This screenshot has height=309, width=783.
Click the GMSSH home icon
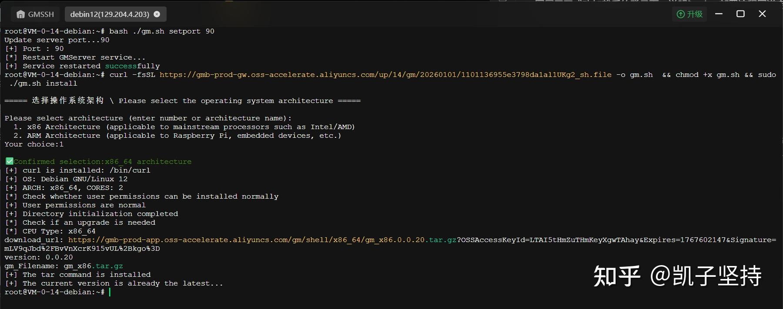(x=20, y=14)
